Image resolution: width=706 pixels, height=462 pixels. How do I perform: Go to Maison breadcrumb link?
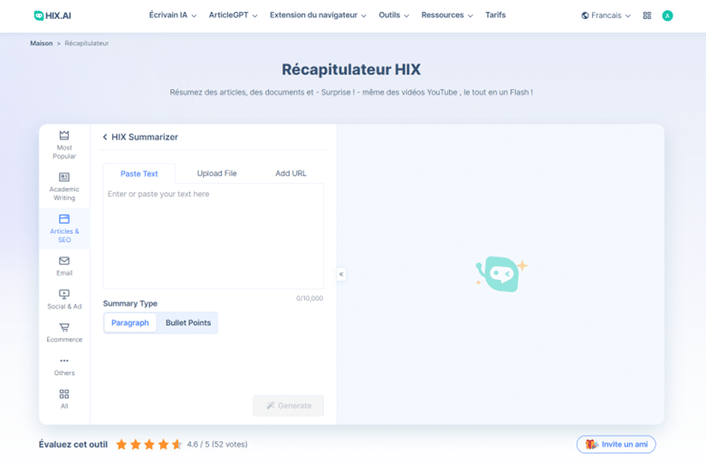coord(42,43)
